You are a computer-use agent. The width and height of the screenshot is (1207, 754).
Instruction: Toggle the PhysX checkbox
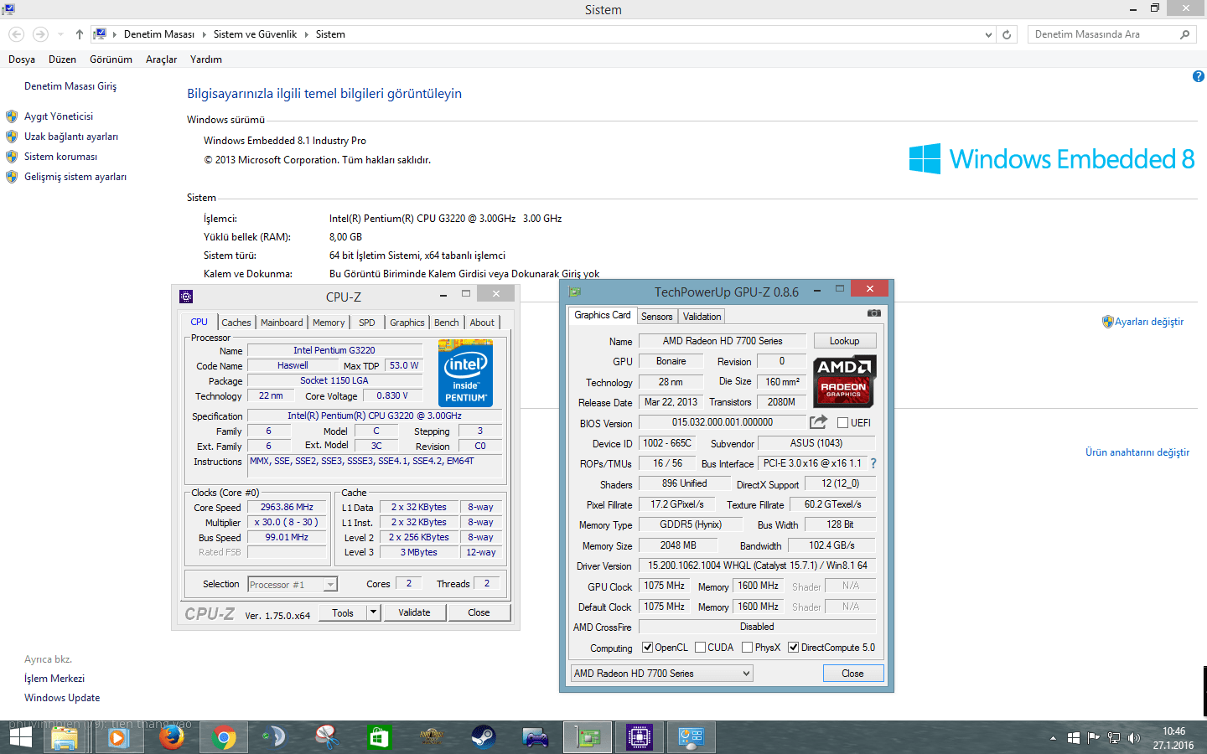pos(747,648)
